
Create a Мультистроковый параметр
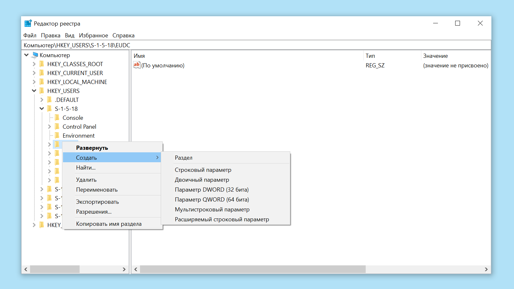(x=226, y=209)
